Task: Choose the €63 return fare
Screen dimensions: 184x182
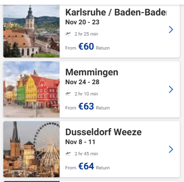Action: pos(86,106)
